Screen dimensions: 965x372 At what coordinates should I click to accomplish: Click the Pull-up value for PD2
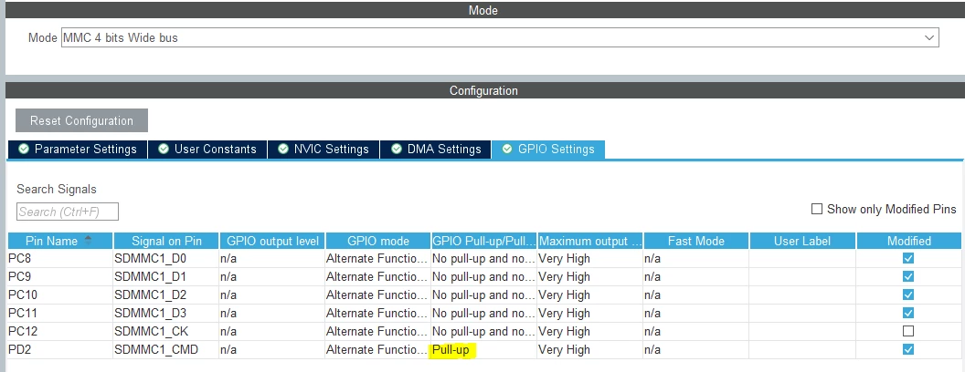[x=451, y=350]
